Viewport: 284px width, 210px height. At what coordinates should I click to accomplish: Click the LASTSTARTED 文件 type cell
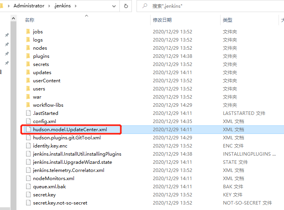click(x=244, y=113)
